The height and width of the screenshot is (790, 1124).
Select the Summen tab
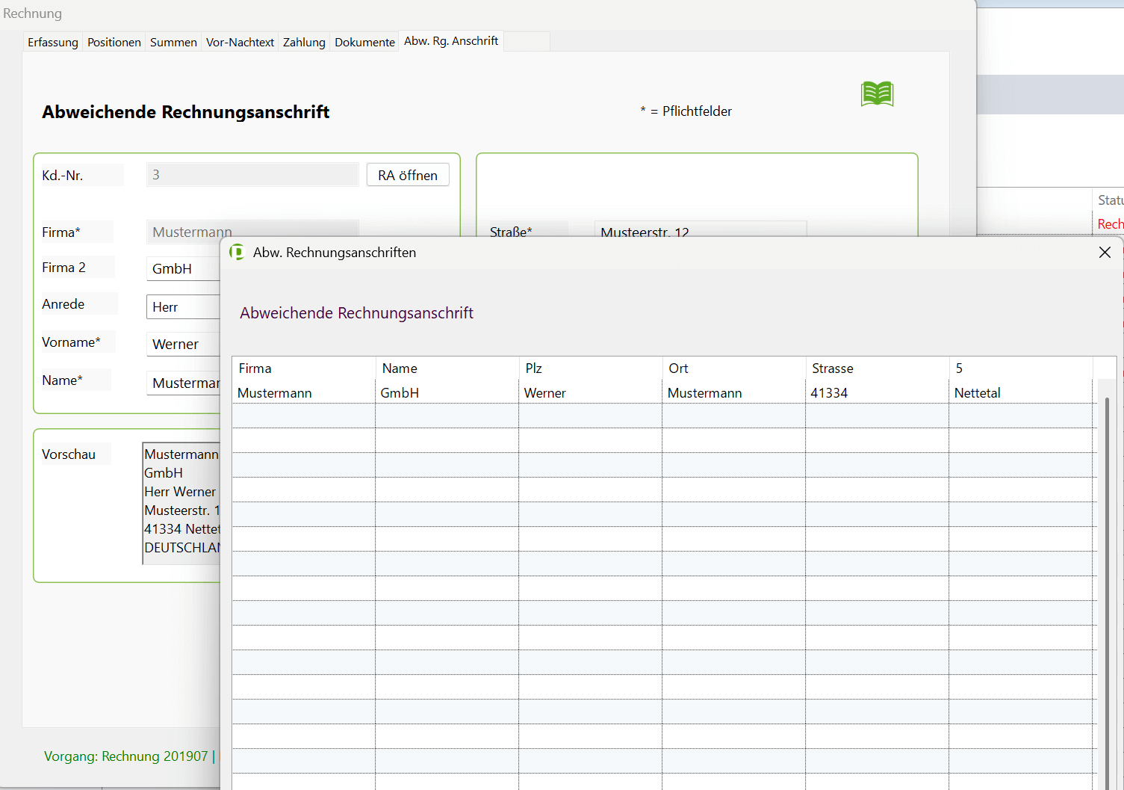173,43
